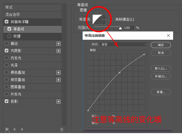Select the bottom-left curve control point
This screenshot has width=182, height=135.
pos(88,111)
